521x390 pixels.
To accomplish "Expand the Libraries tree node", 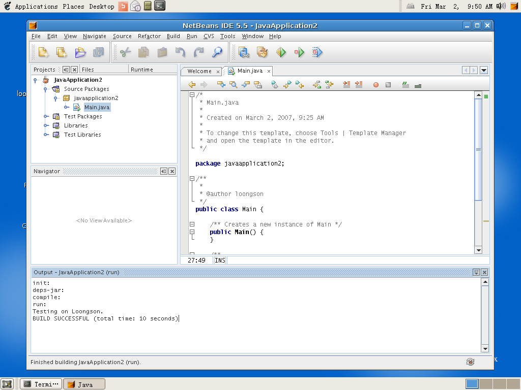I will click(x=46, y=125).
